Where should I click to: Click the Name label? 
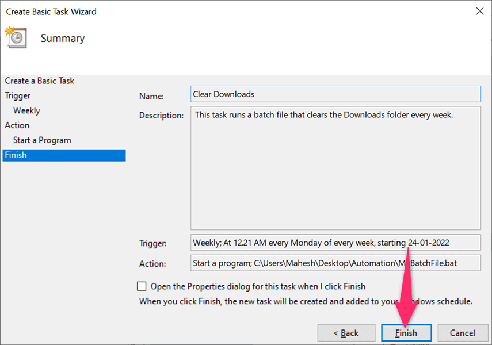click(151, 97)
